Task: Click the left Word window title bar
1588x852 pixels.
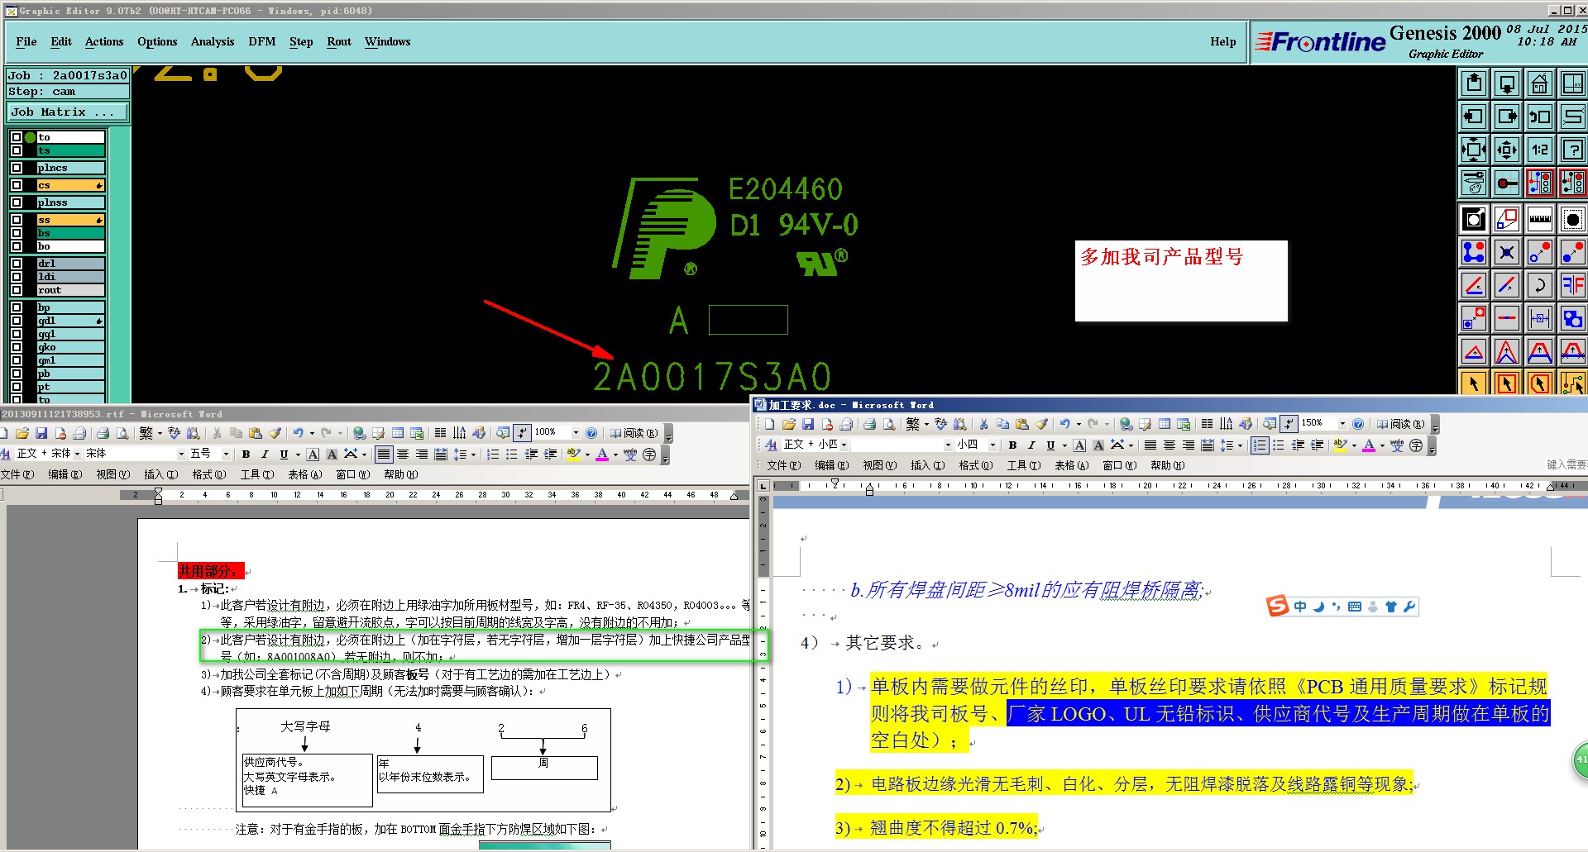Action: (x=374, y=414)
